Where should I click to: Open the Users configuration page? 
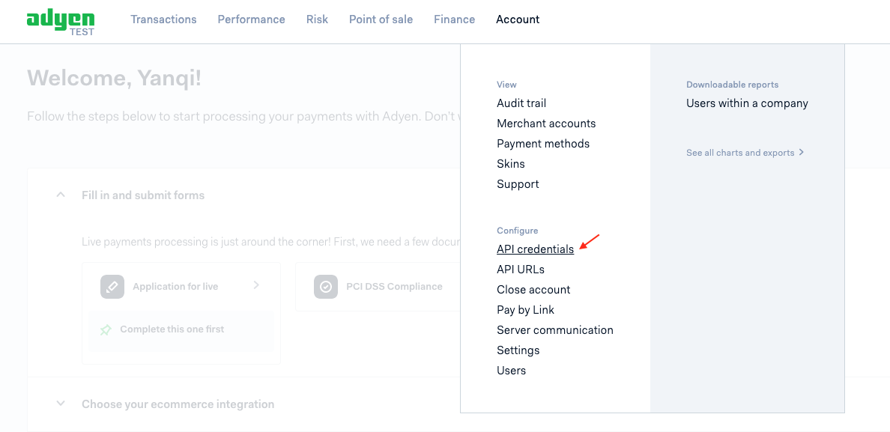(512, 370)
